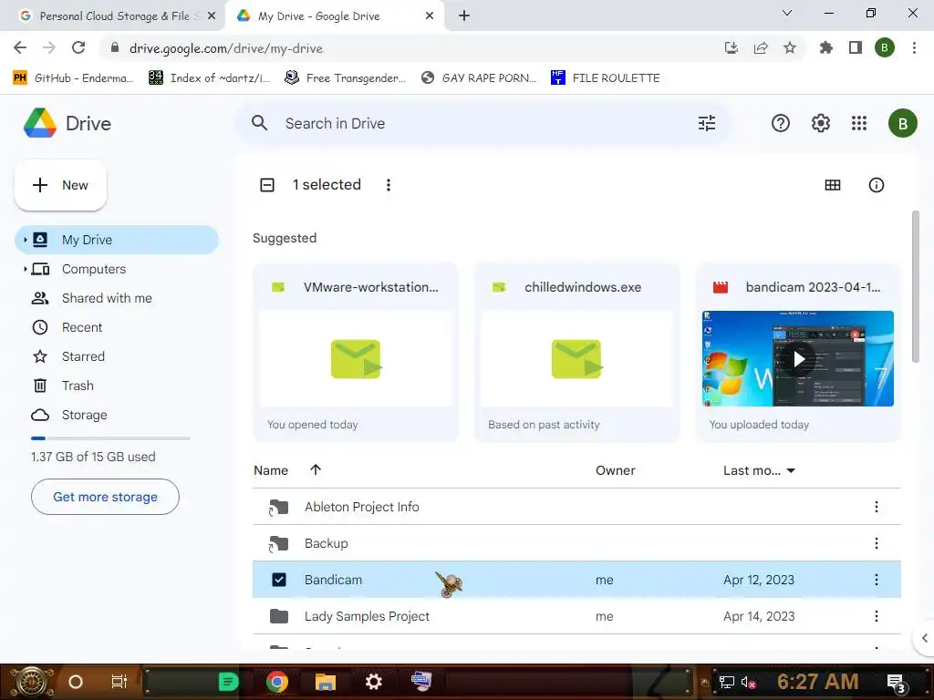Open Chrome extensions puzzle icon

click(x=825, y=47)
